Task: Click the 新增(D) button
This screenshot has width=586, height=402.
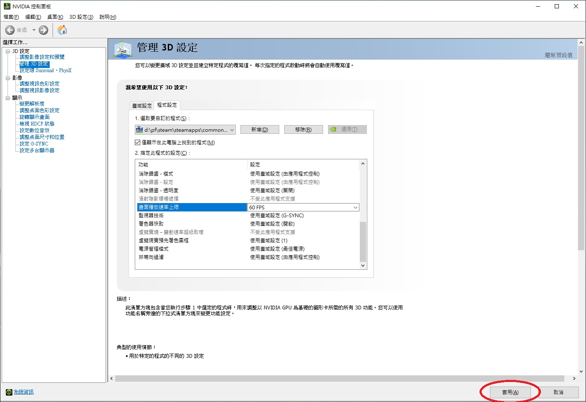Action: pos(260,130)
